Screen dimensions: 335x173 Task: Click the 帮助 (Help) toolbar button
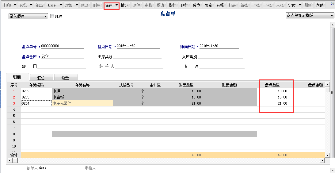320,5
